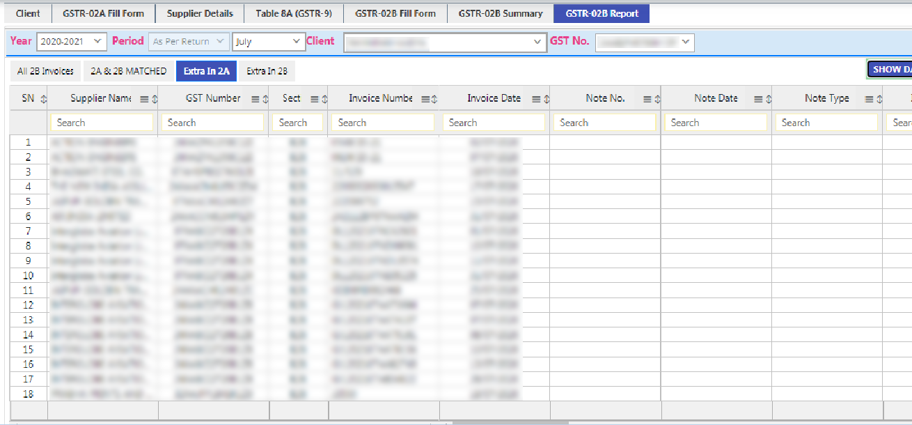Click the Sect column menu icon
The height and width of the screenshot is (425, 912).
click(314, 99)
